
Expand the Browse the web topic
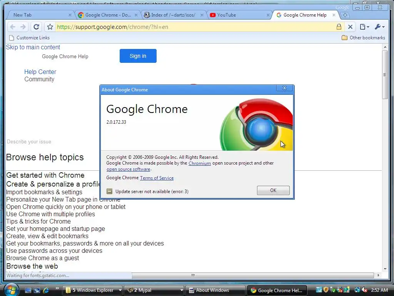coord(32,266)
